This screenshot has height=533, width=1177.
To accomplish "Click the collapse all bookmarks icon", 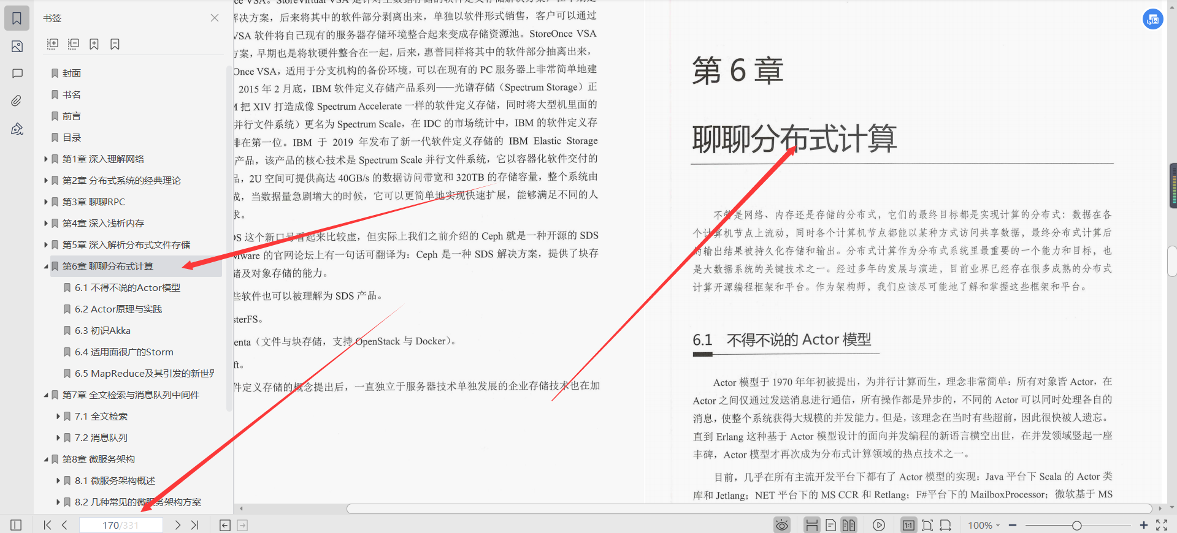I will (x=74, y=44).
